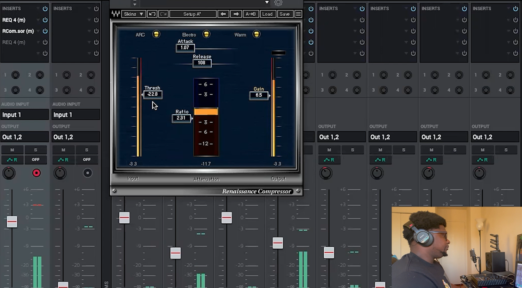
Task: Click the Waves logo on the plugin header
Action: click(116, 14)
